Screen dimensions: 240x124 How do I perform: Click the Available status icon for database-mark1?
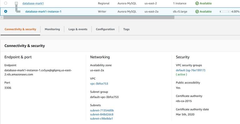197,3
